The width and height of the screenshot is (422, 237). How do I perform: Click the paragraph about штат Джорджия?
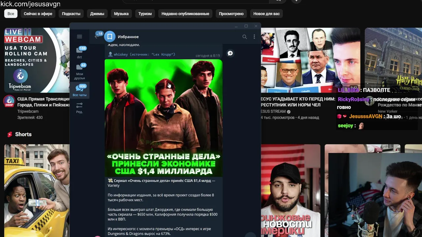tap(163, 214)
